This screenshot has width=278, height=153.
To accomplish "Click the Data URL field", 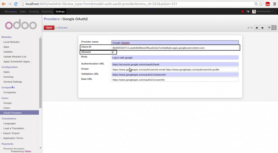I will click(175, 80).
